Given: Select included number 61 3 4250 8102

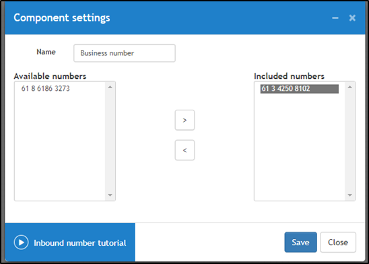Looking at the screenshot, I should [x=300, y=89].
